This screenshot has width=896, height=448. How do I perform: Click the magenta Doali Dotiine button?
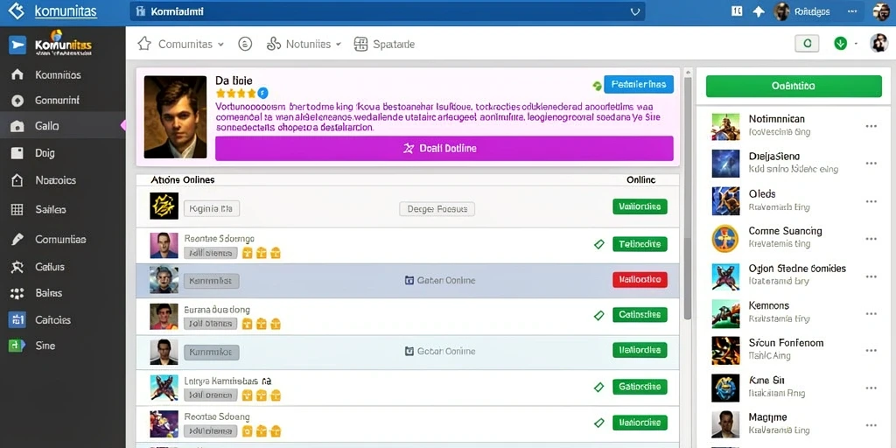tap(444, 149)
